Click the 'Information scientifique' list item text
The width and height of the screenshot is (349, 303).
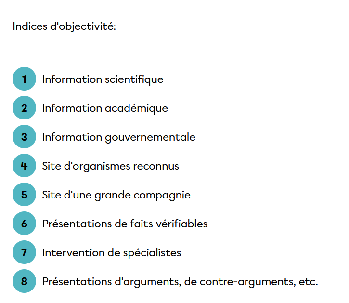tap(103, 79)
